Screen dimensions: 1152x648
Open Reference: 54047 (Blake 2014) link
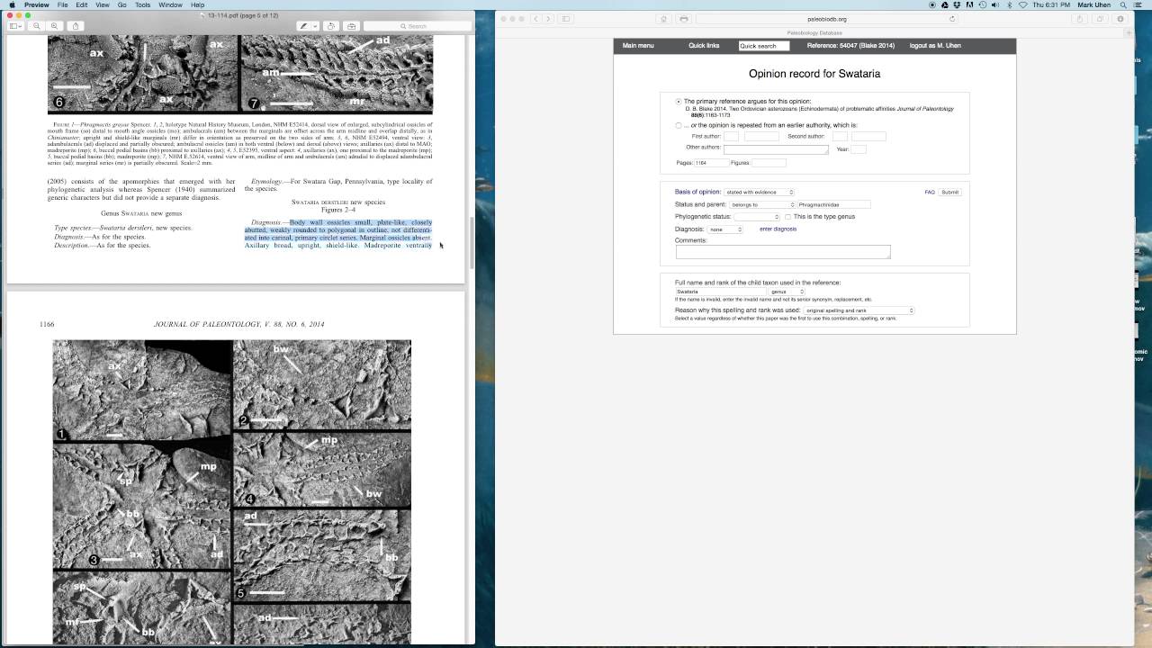(x=850, y=46)
